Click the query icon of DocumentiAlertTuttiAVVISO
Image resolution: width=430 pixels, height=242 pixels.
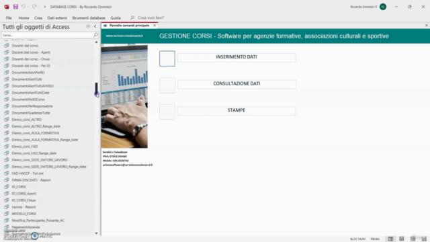pos(7,86)
